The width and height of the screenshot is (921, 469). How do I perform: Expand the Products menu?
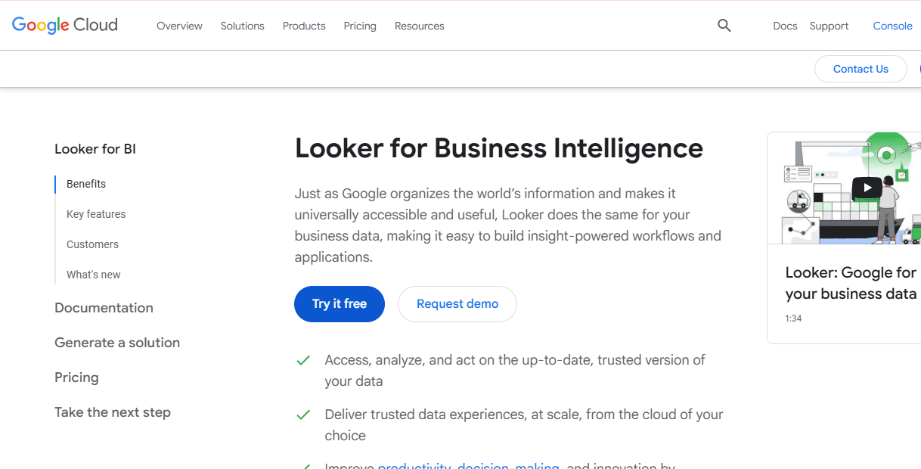pos(304,26)
